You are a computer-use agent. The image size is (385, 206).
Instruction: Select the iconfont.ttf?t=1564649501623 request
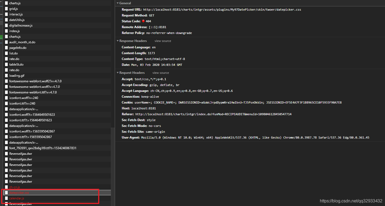[57, 120]
